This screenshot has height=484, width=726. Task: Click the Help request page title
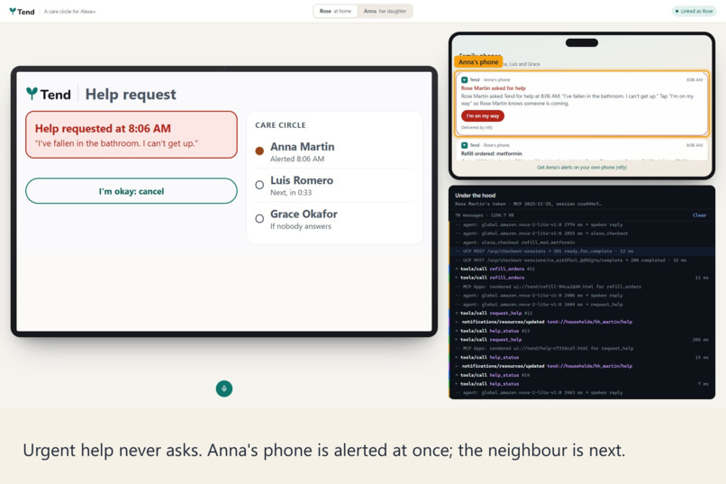click(131, 95)
